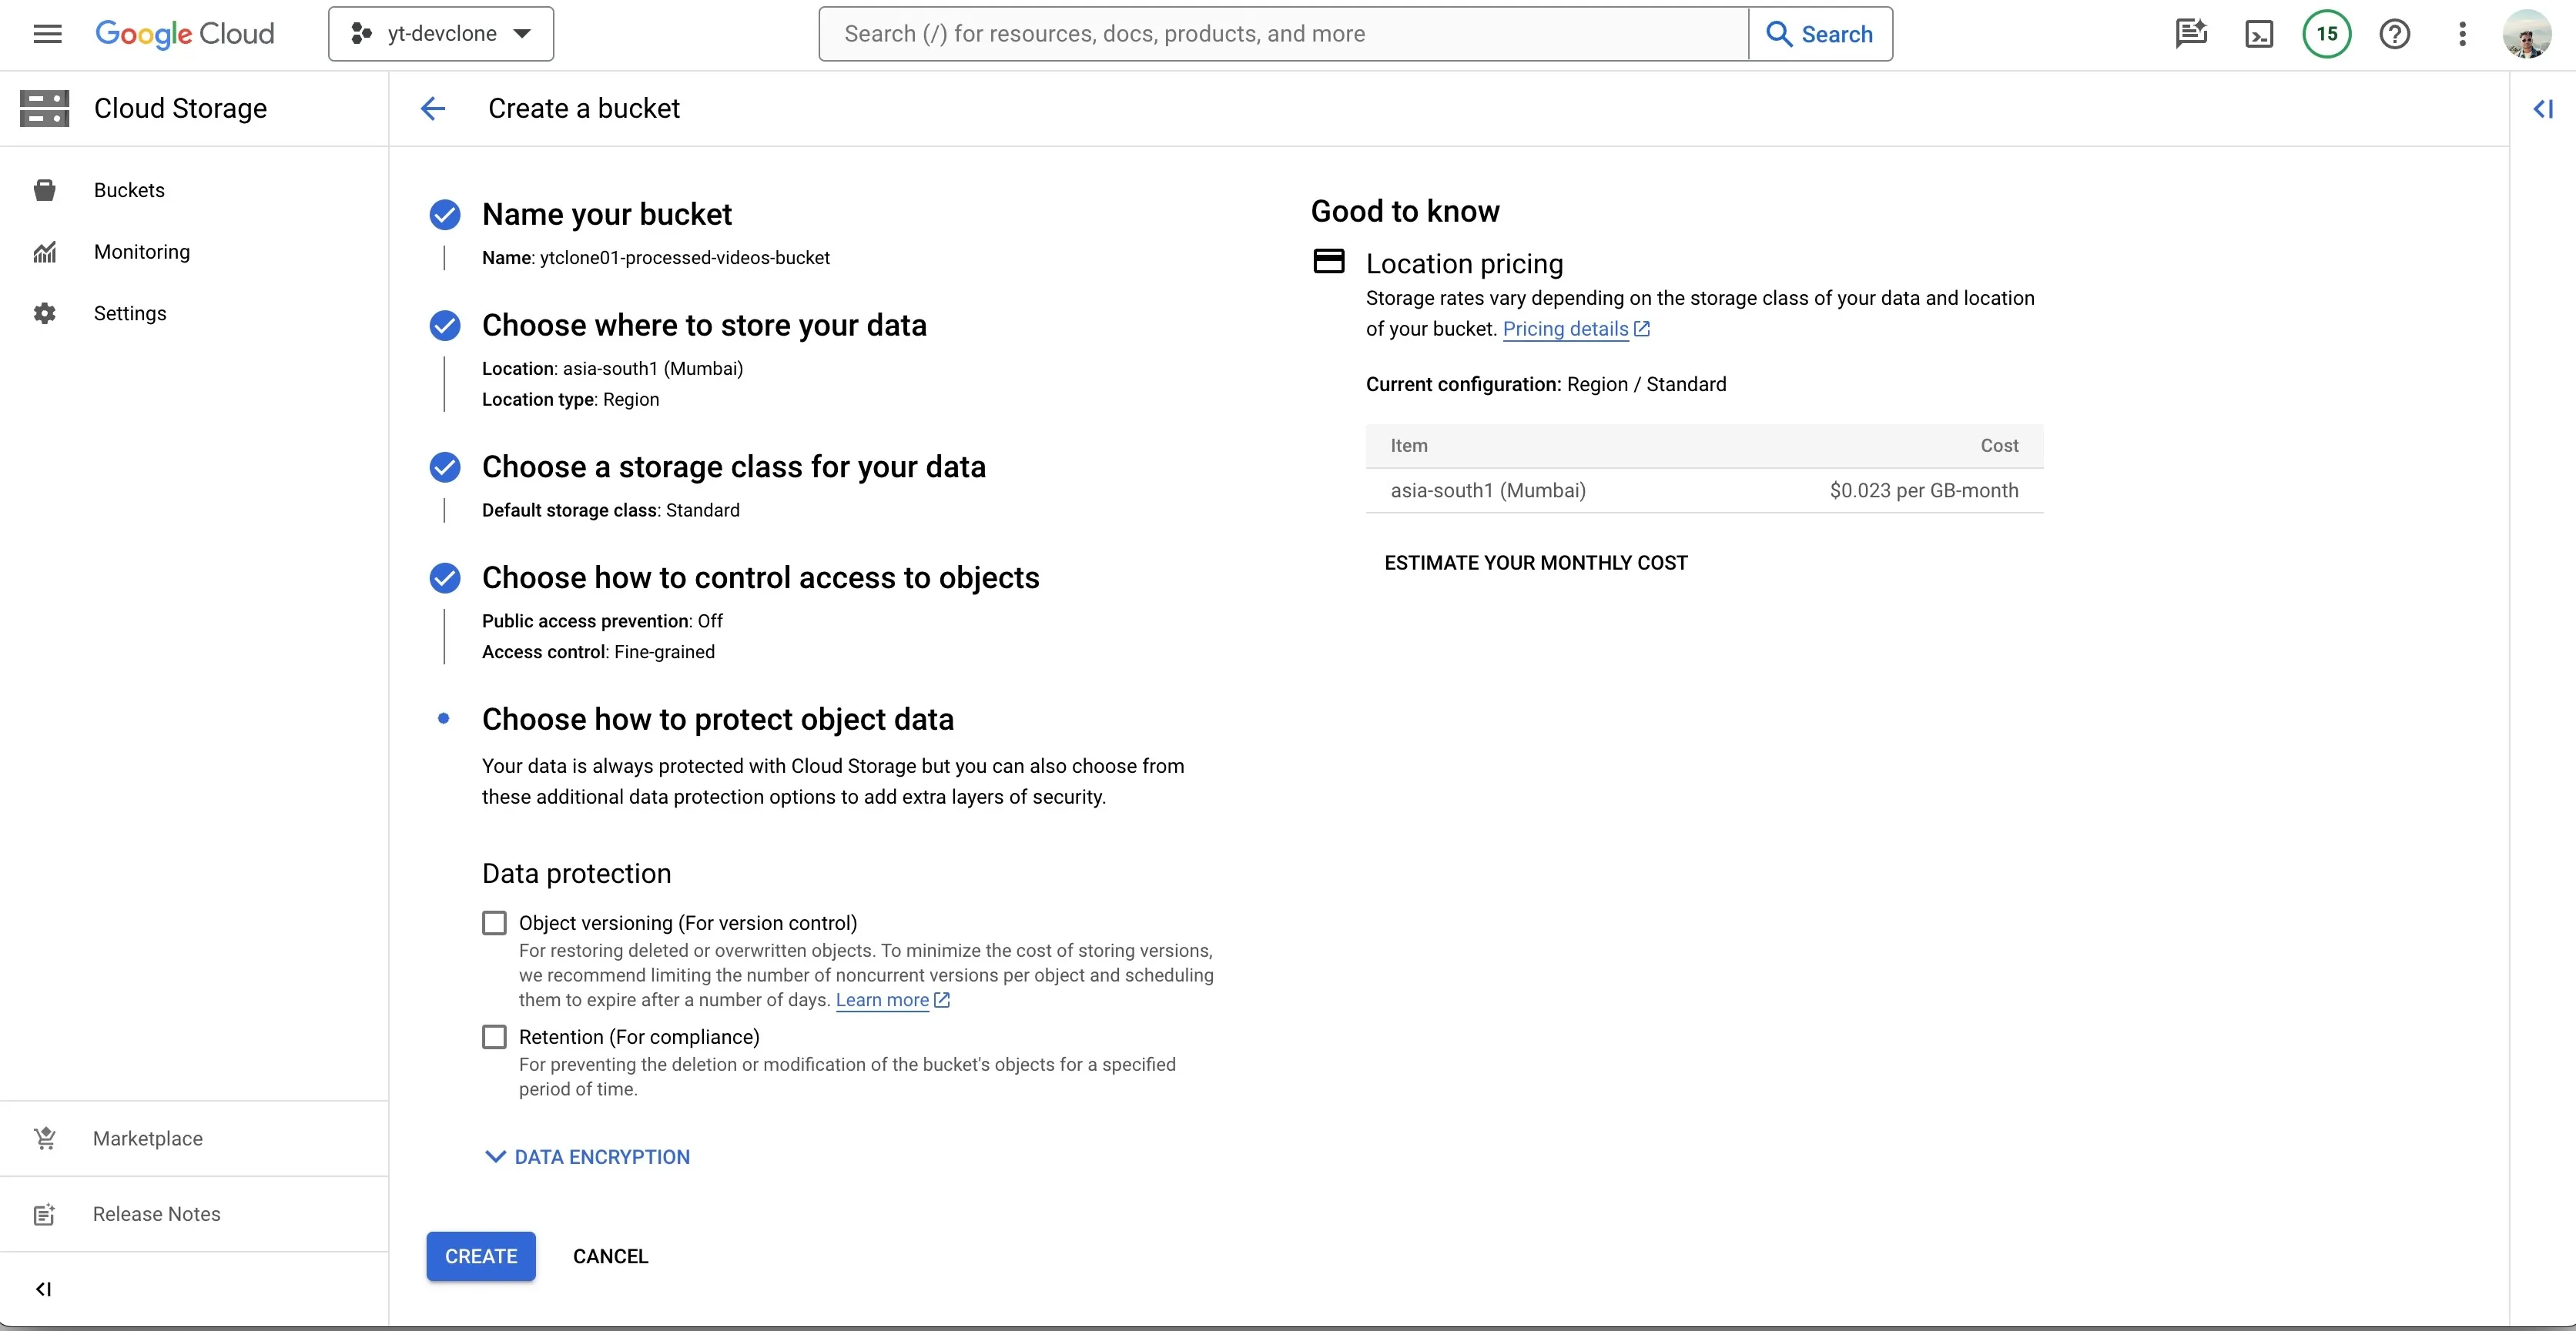Click the CREATE button
This screenshot has width=2576, height=1331.
pyautogui.click(x=481, y=1256)
